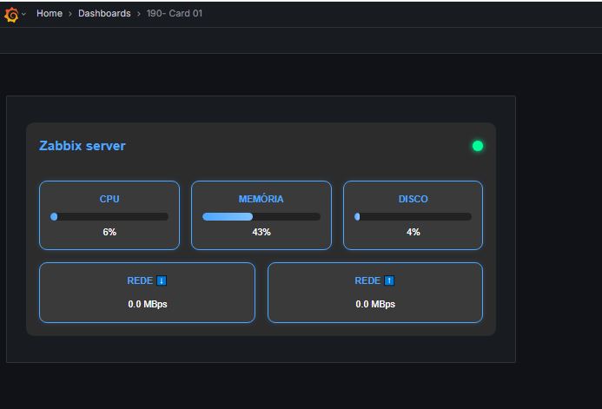Click the REDE download arrow icon

pyautogui.click(x=162, y=280)
